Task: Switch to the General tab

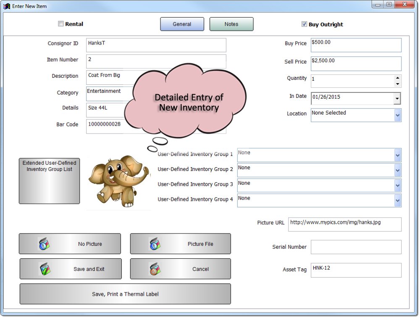Action: (x=182, y=24)
